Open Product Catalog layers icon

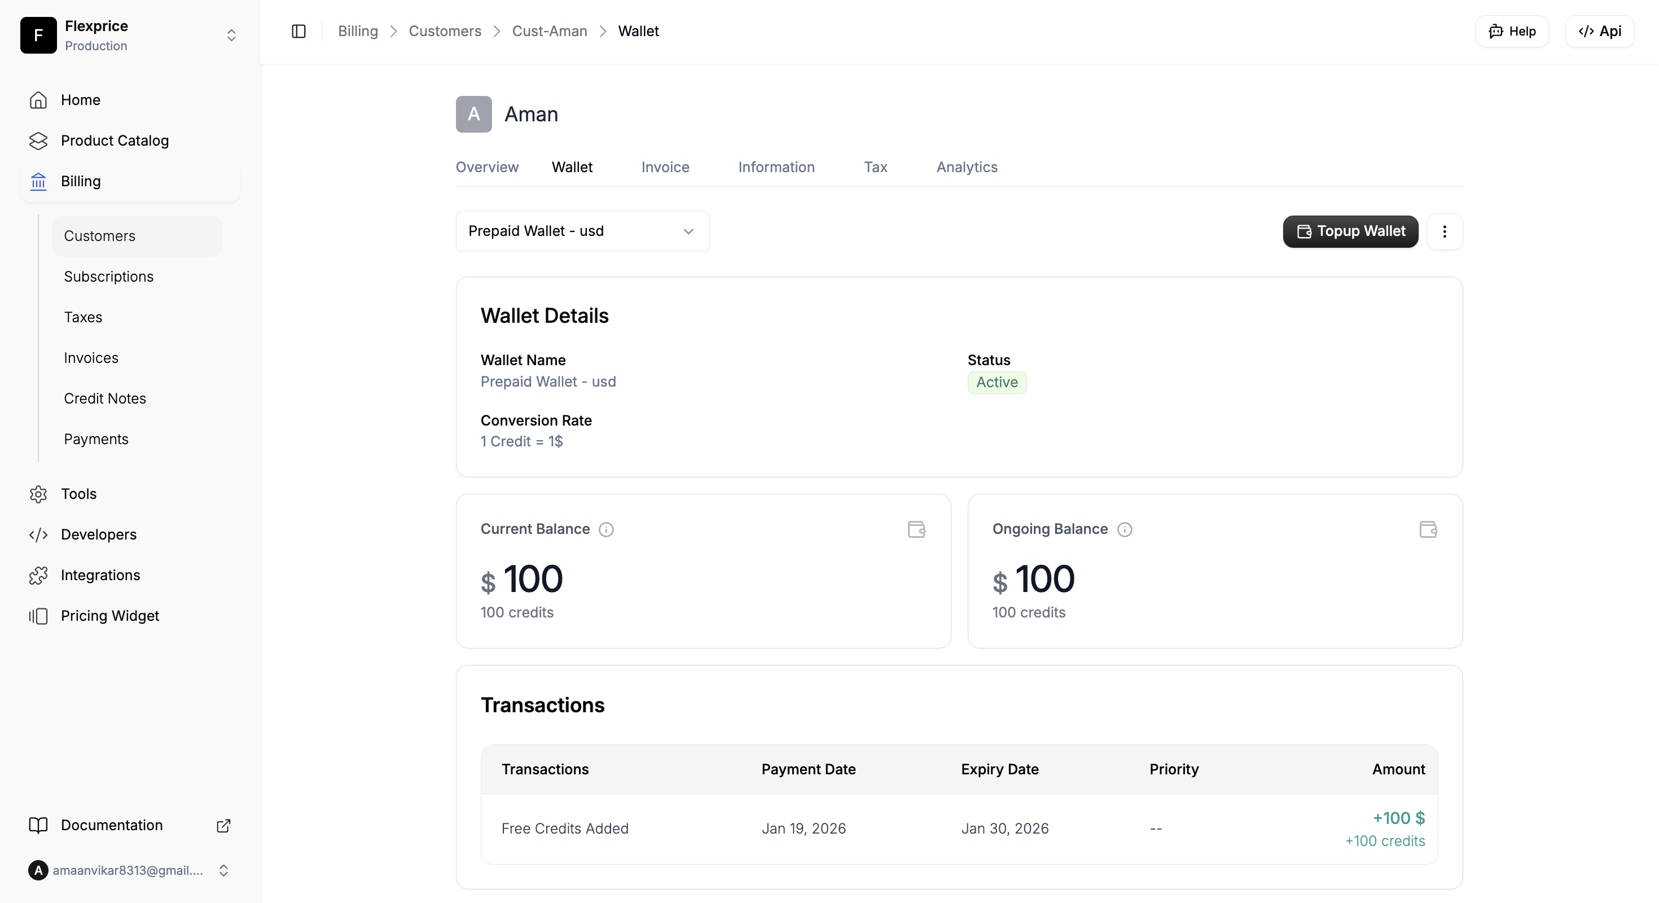tap(38, 141)
